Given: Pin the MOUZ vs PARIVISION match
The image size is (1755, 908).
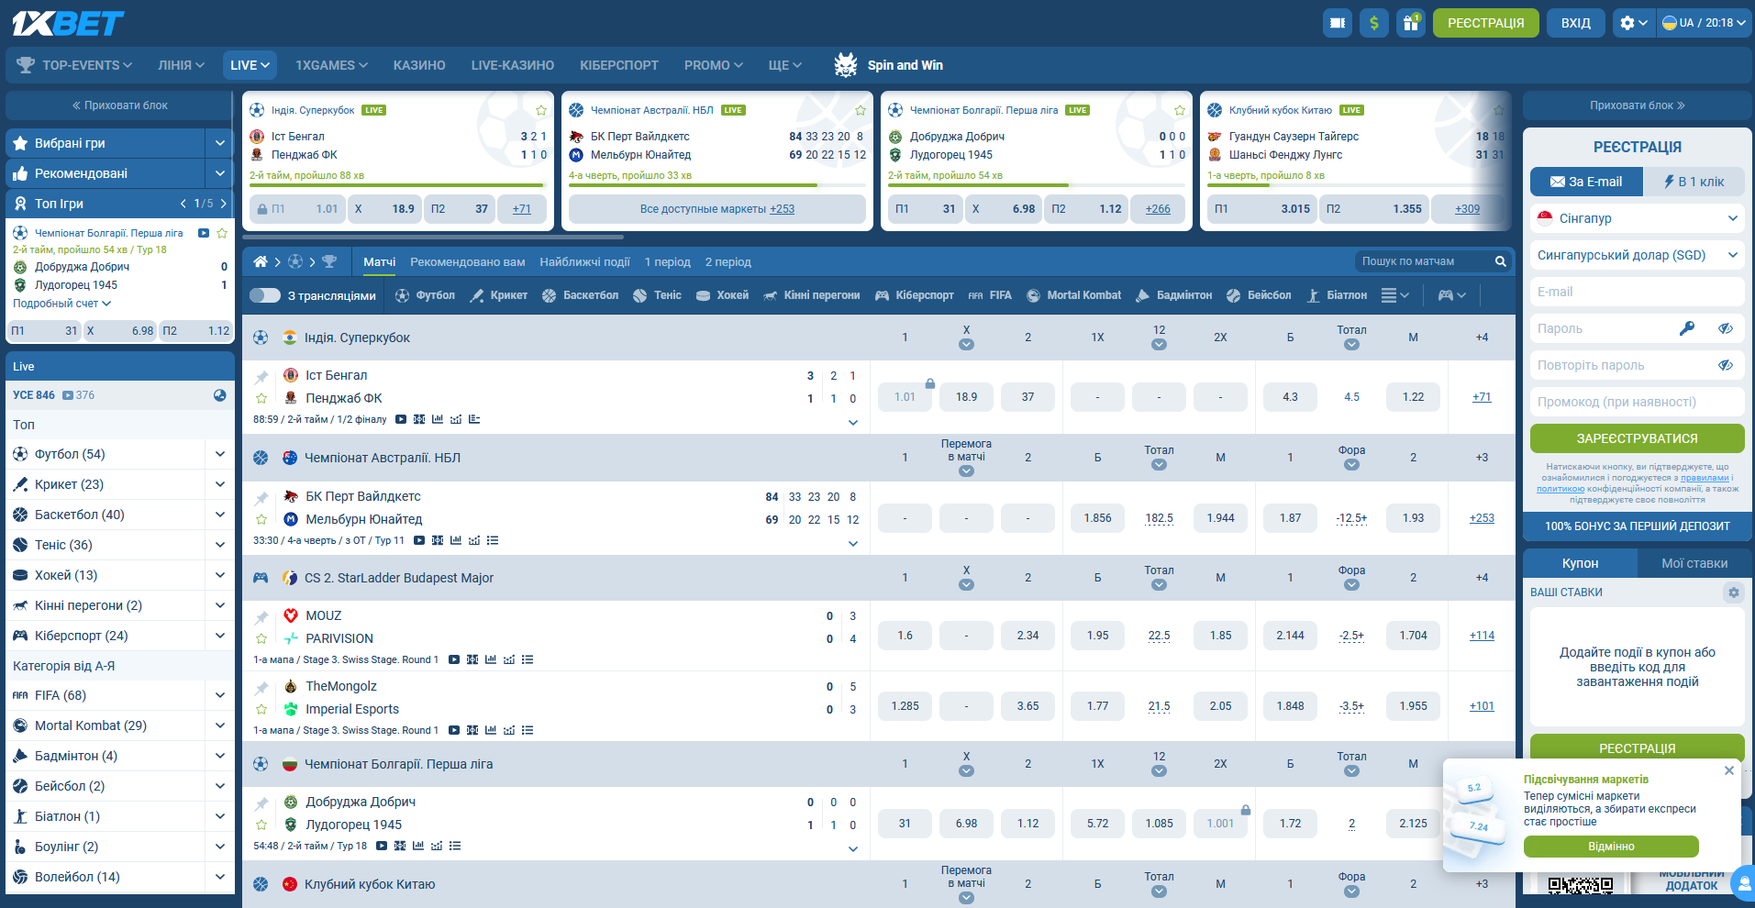Looking at the screenshot, I should coord(261,617).
